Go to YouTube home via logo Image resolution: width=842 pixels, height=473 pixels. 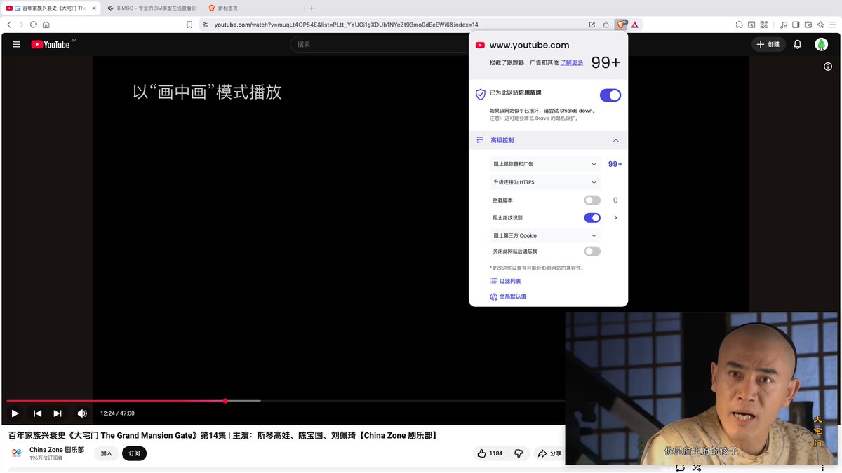pos(51,44)
